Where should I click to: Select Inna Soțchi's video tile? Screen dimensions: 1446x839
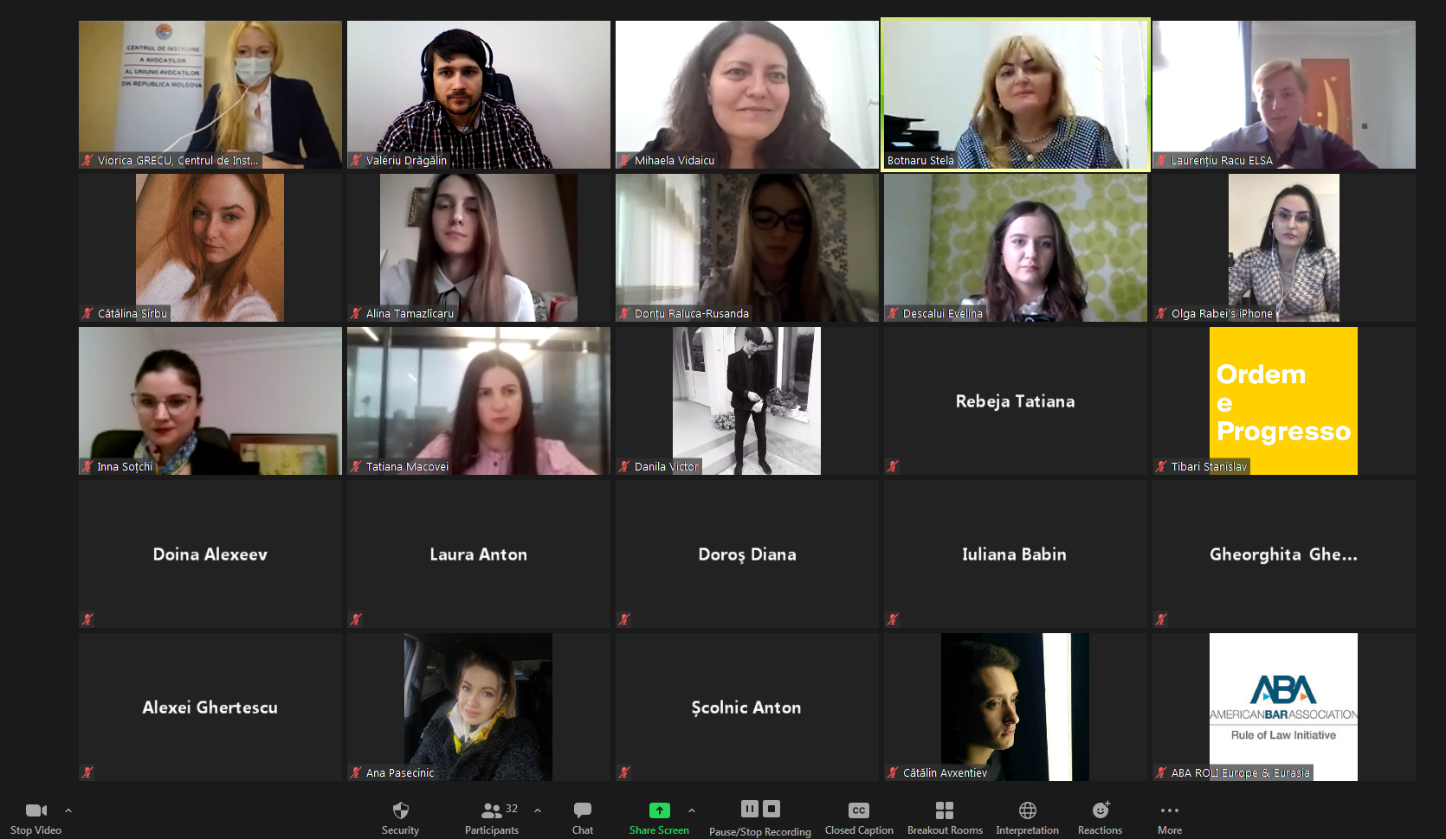tap(210, 400)
